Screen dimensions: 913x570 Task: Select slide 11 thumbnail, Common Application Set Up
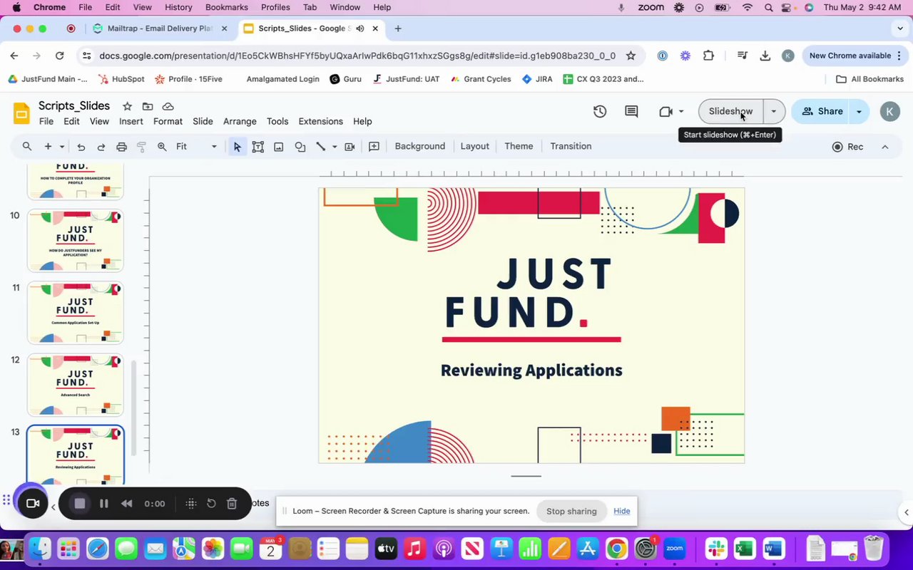point(75,312)
